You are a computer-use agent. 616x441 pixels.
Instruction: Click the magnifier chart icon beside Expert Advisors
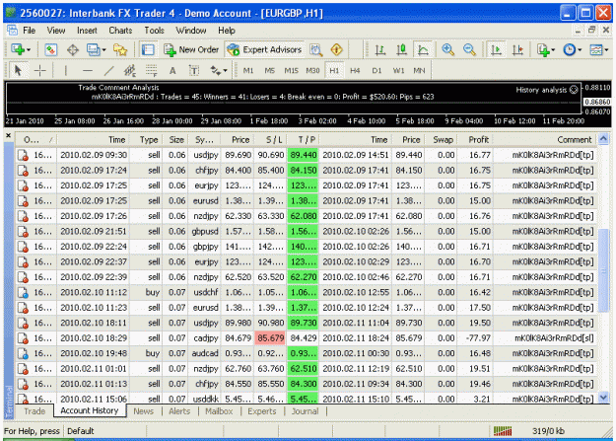click(315, 49)
